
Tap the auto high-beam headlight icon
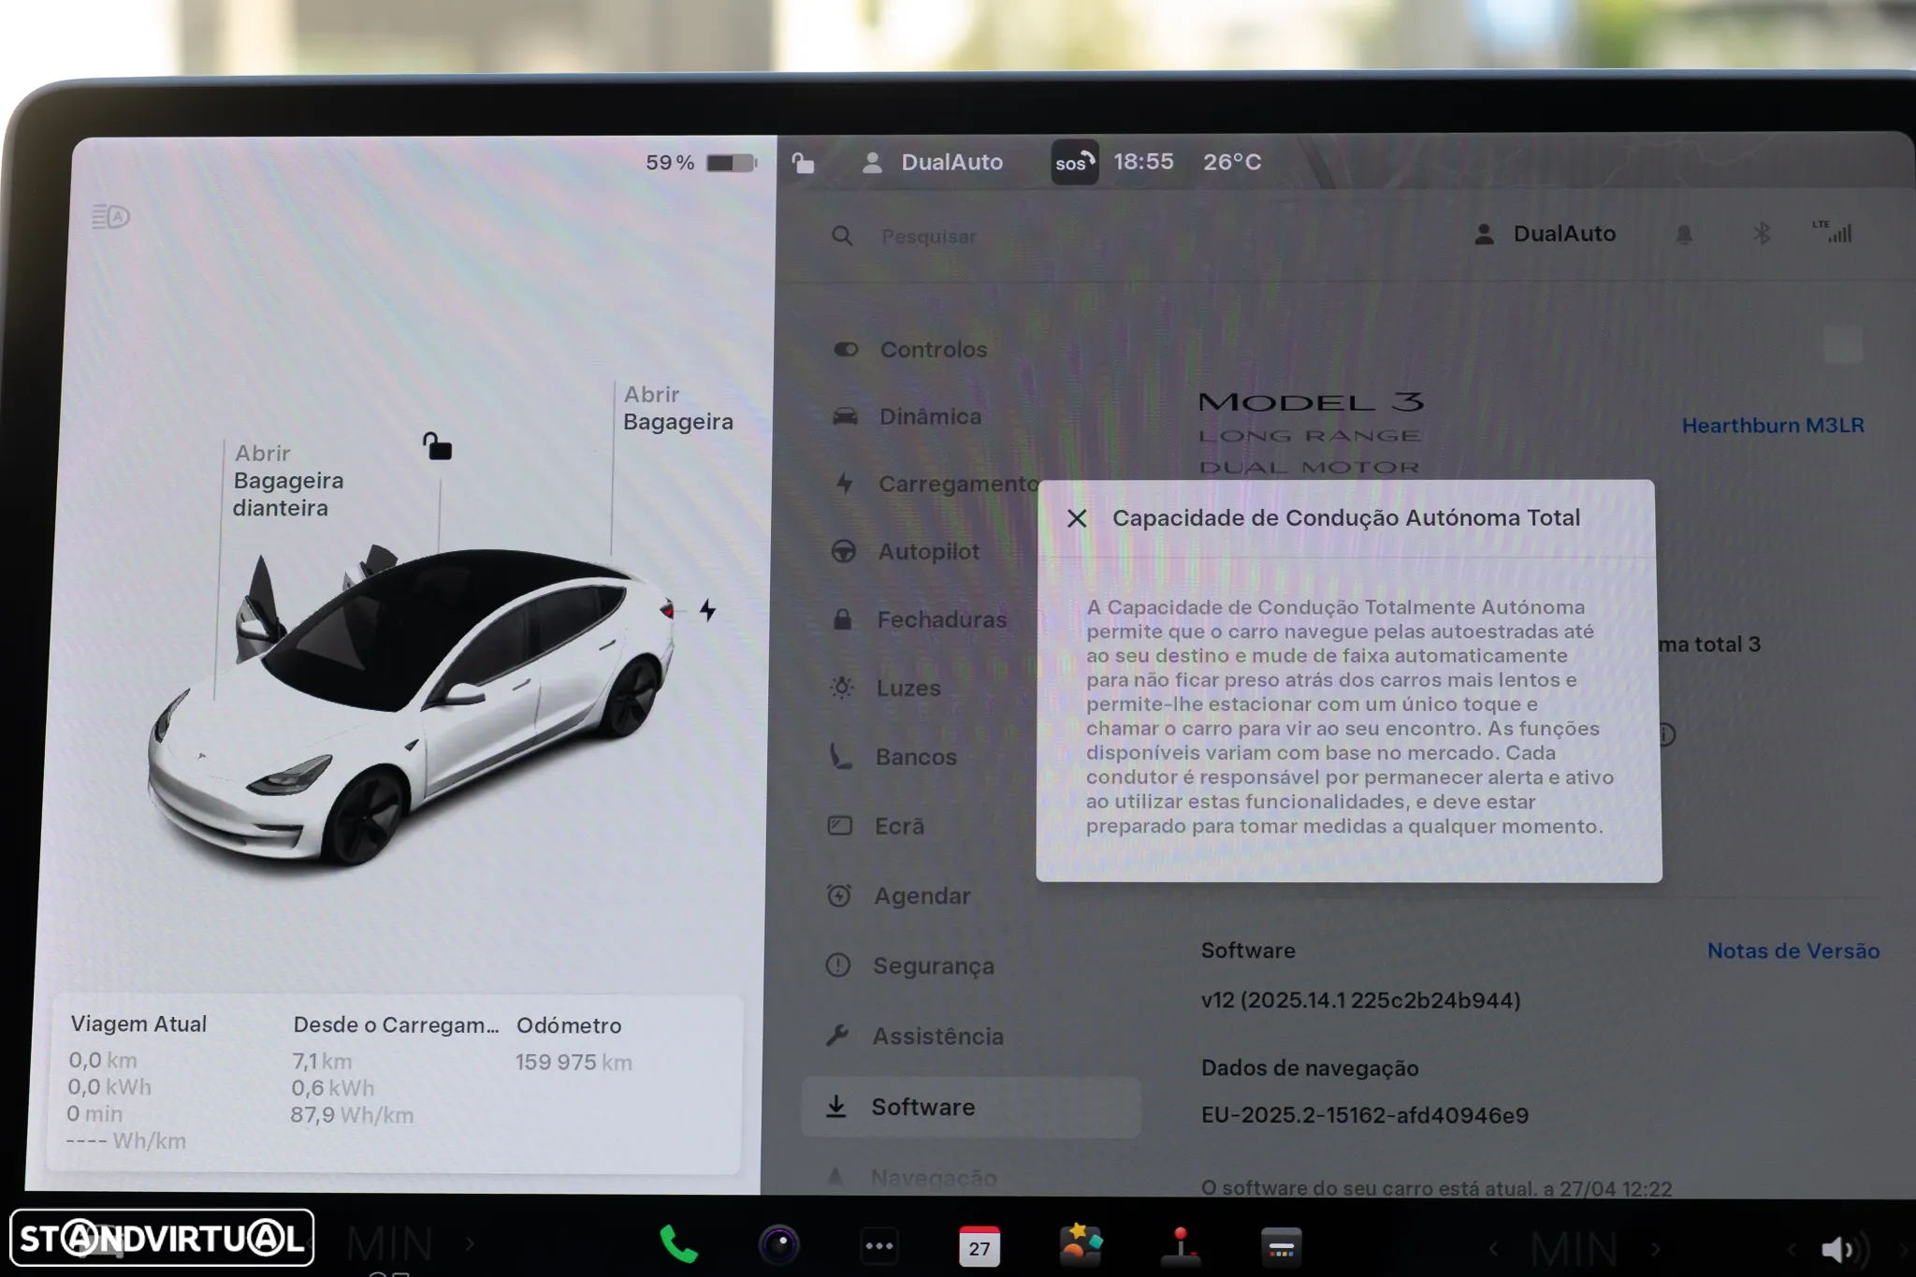(110, 217)
